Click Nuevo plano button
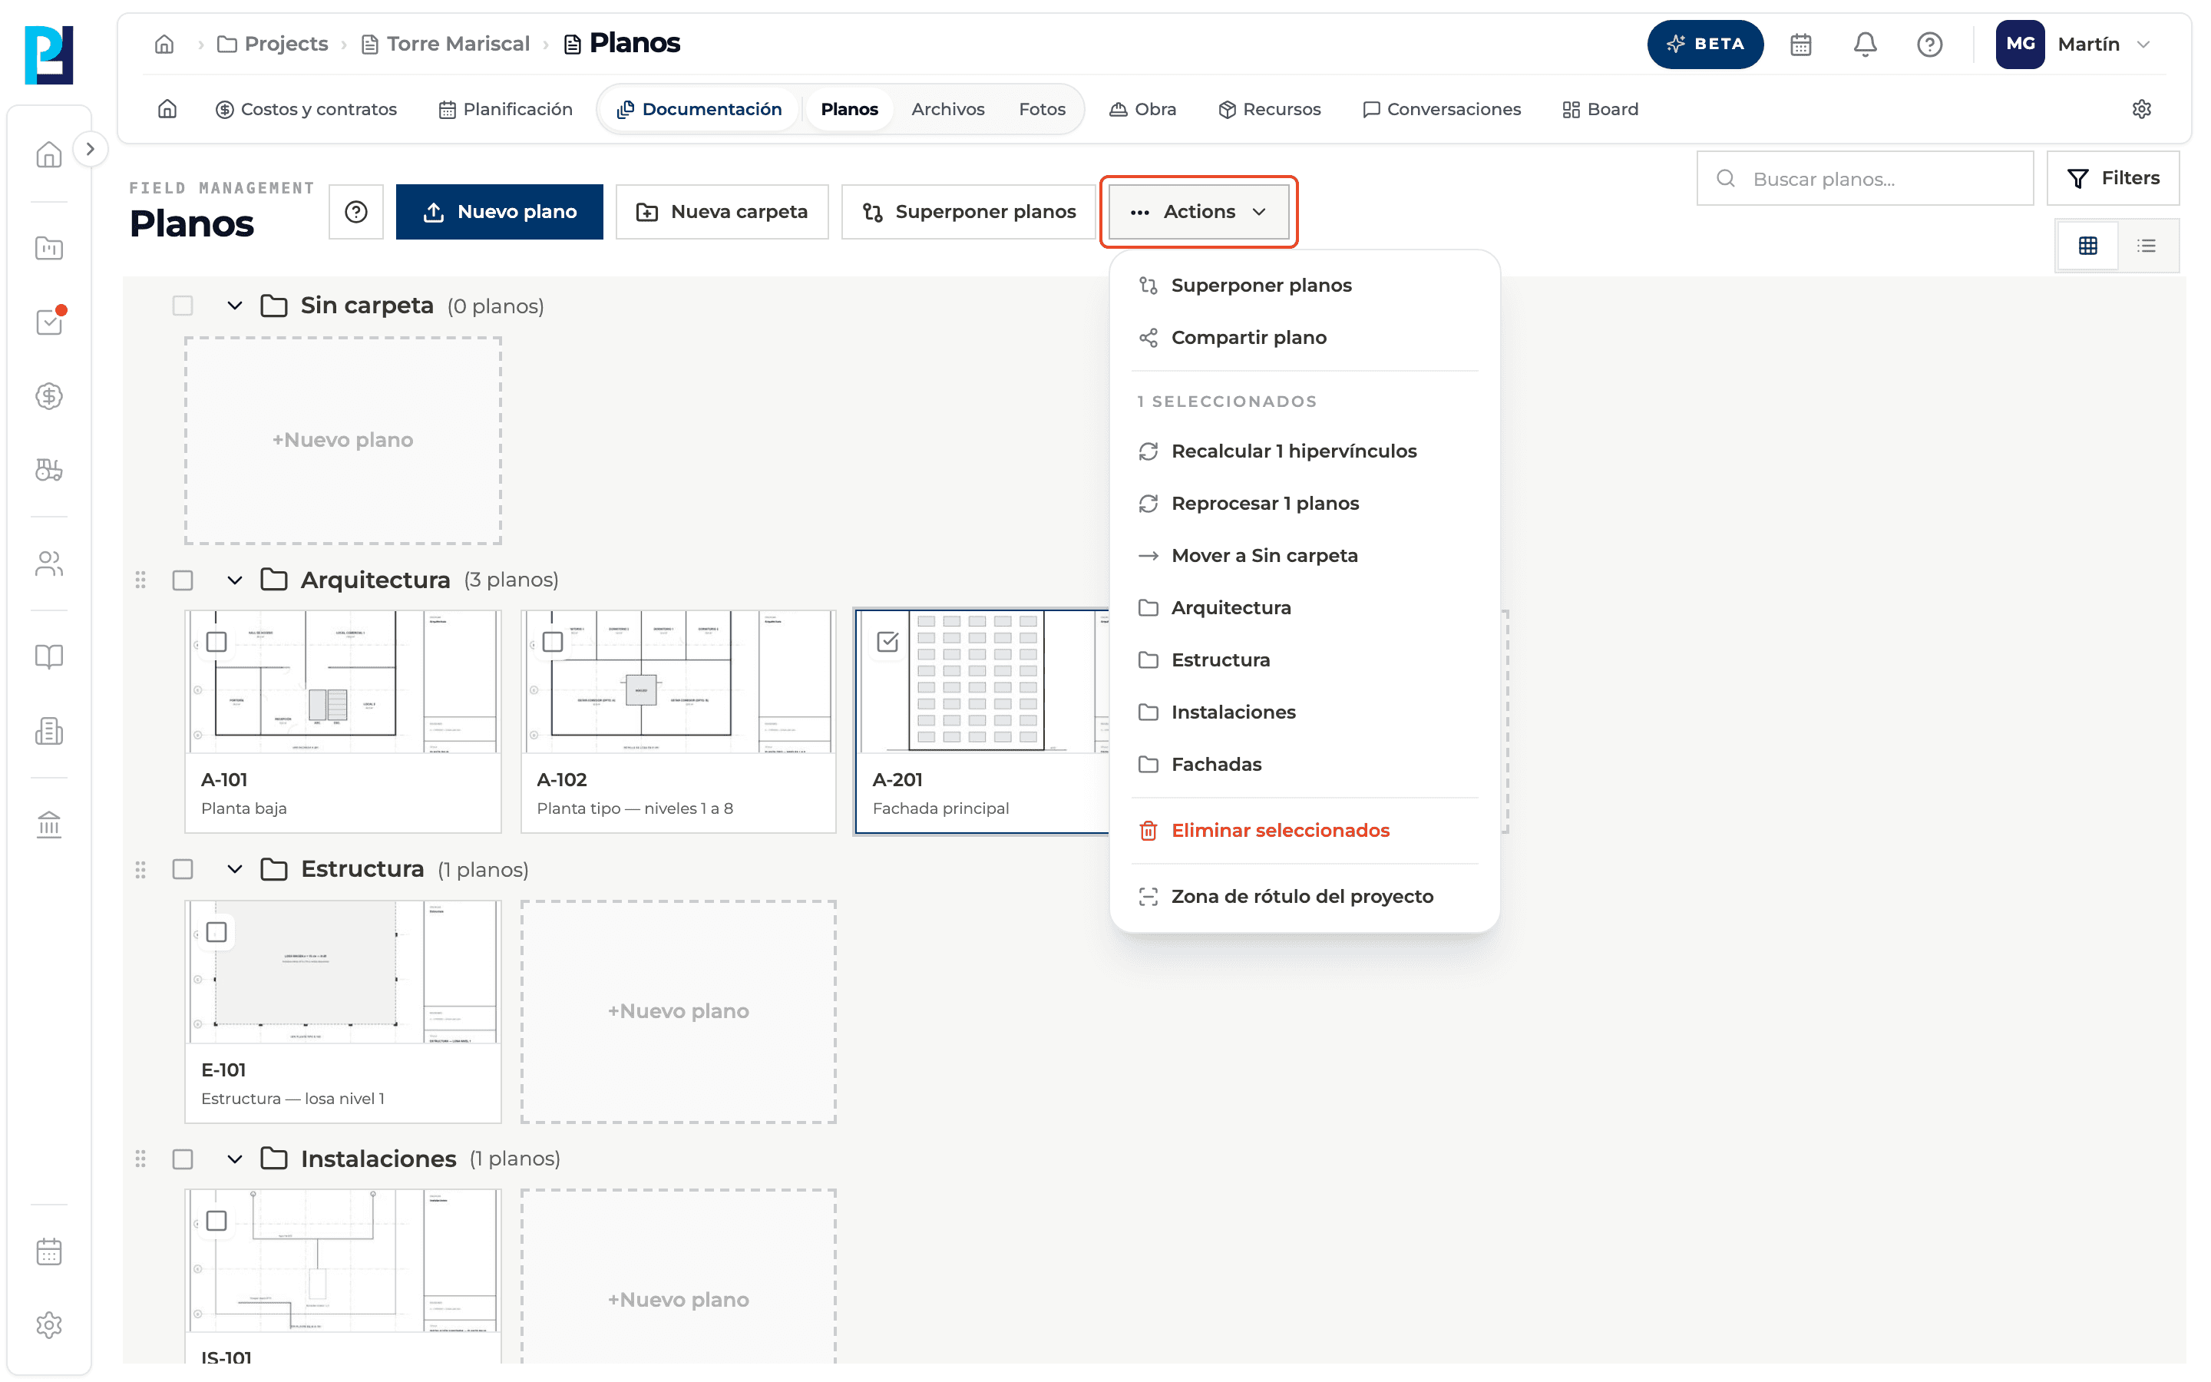The height and width of the screenshot is (1382, 2211). tap(499, 211)
